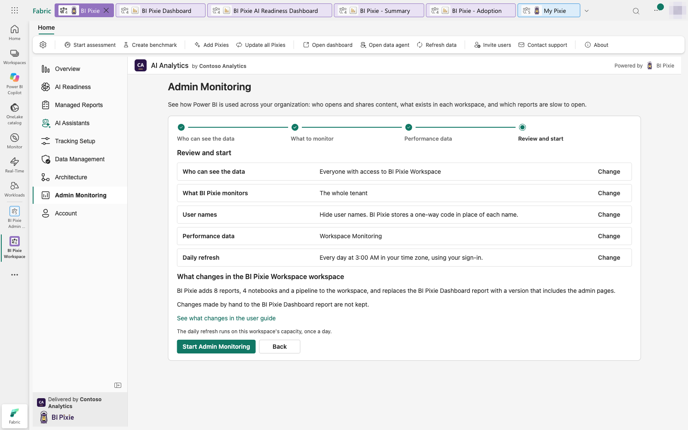The image size is (688, 430).
Task: Open the BI Pixie Admin workspace
Action: [15, 217]
